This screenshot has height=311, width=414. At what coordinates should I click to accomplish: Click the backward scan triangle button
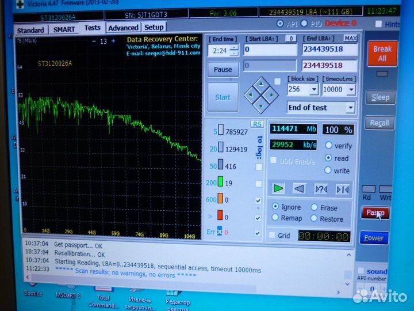coord(299,189)
